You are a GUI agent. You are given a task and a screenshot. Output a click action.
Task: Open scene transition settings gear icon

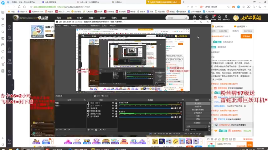[209, 127]
